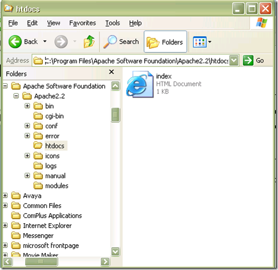Click the green Back arrow icon

click(x=15, y=42)
